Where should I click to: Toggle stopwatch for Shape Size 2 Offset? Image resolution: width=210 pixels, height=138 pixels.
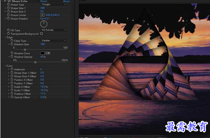click(12, 76)
